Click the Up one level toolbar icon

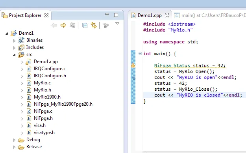pyautogui.click(x=72, y=25)
